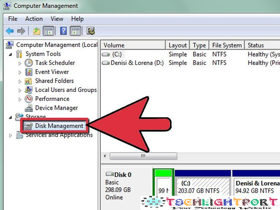
Task: Click the Event Viewer icon
Action: (28, 72)
